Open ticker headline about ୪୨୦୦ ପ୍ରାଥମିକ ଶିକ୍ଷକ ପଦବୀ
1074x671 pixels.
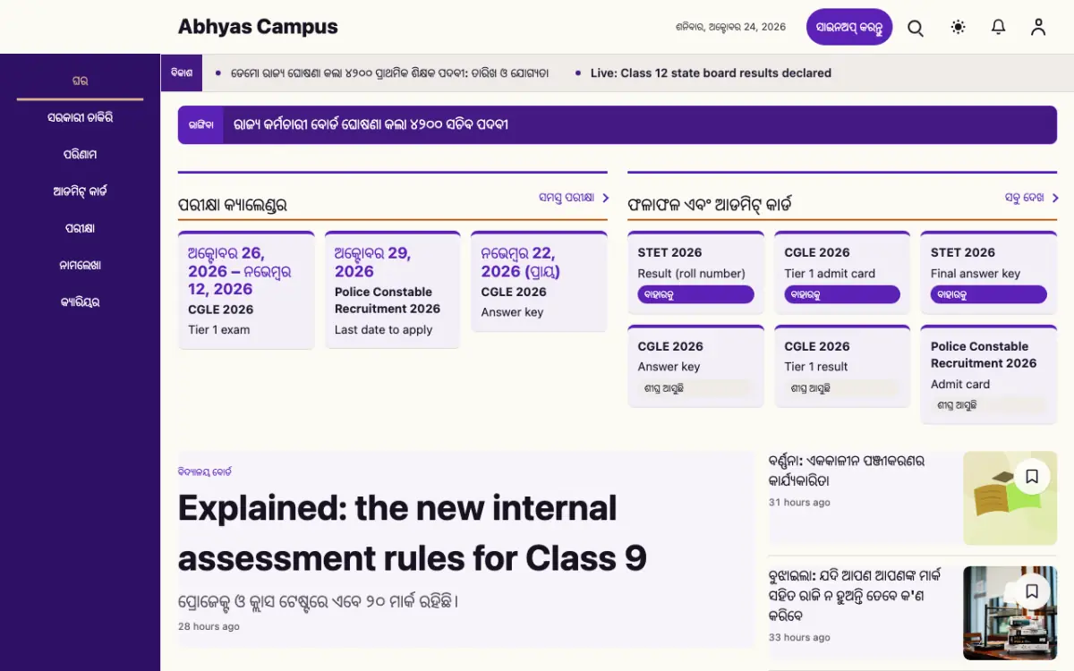(389, 73)
